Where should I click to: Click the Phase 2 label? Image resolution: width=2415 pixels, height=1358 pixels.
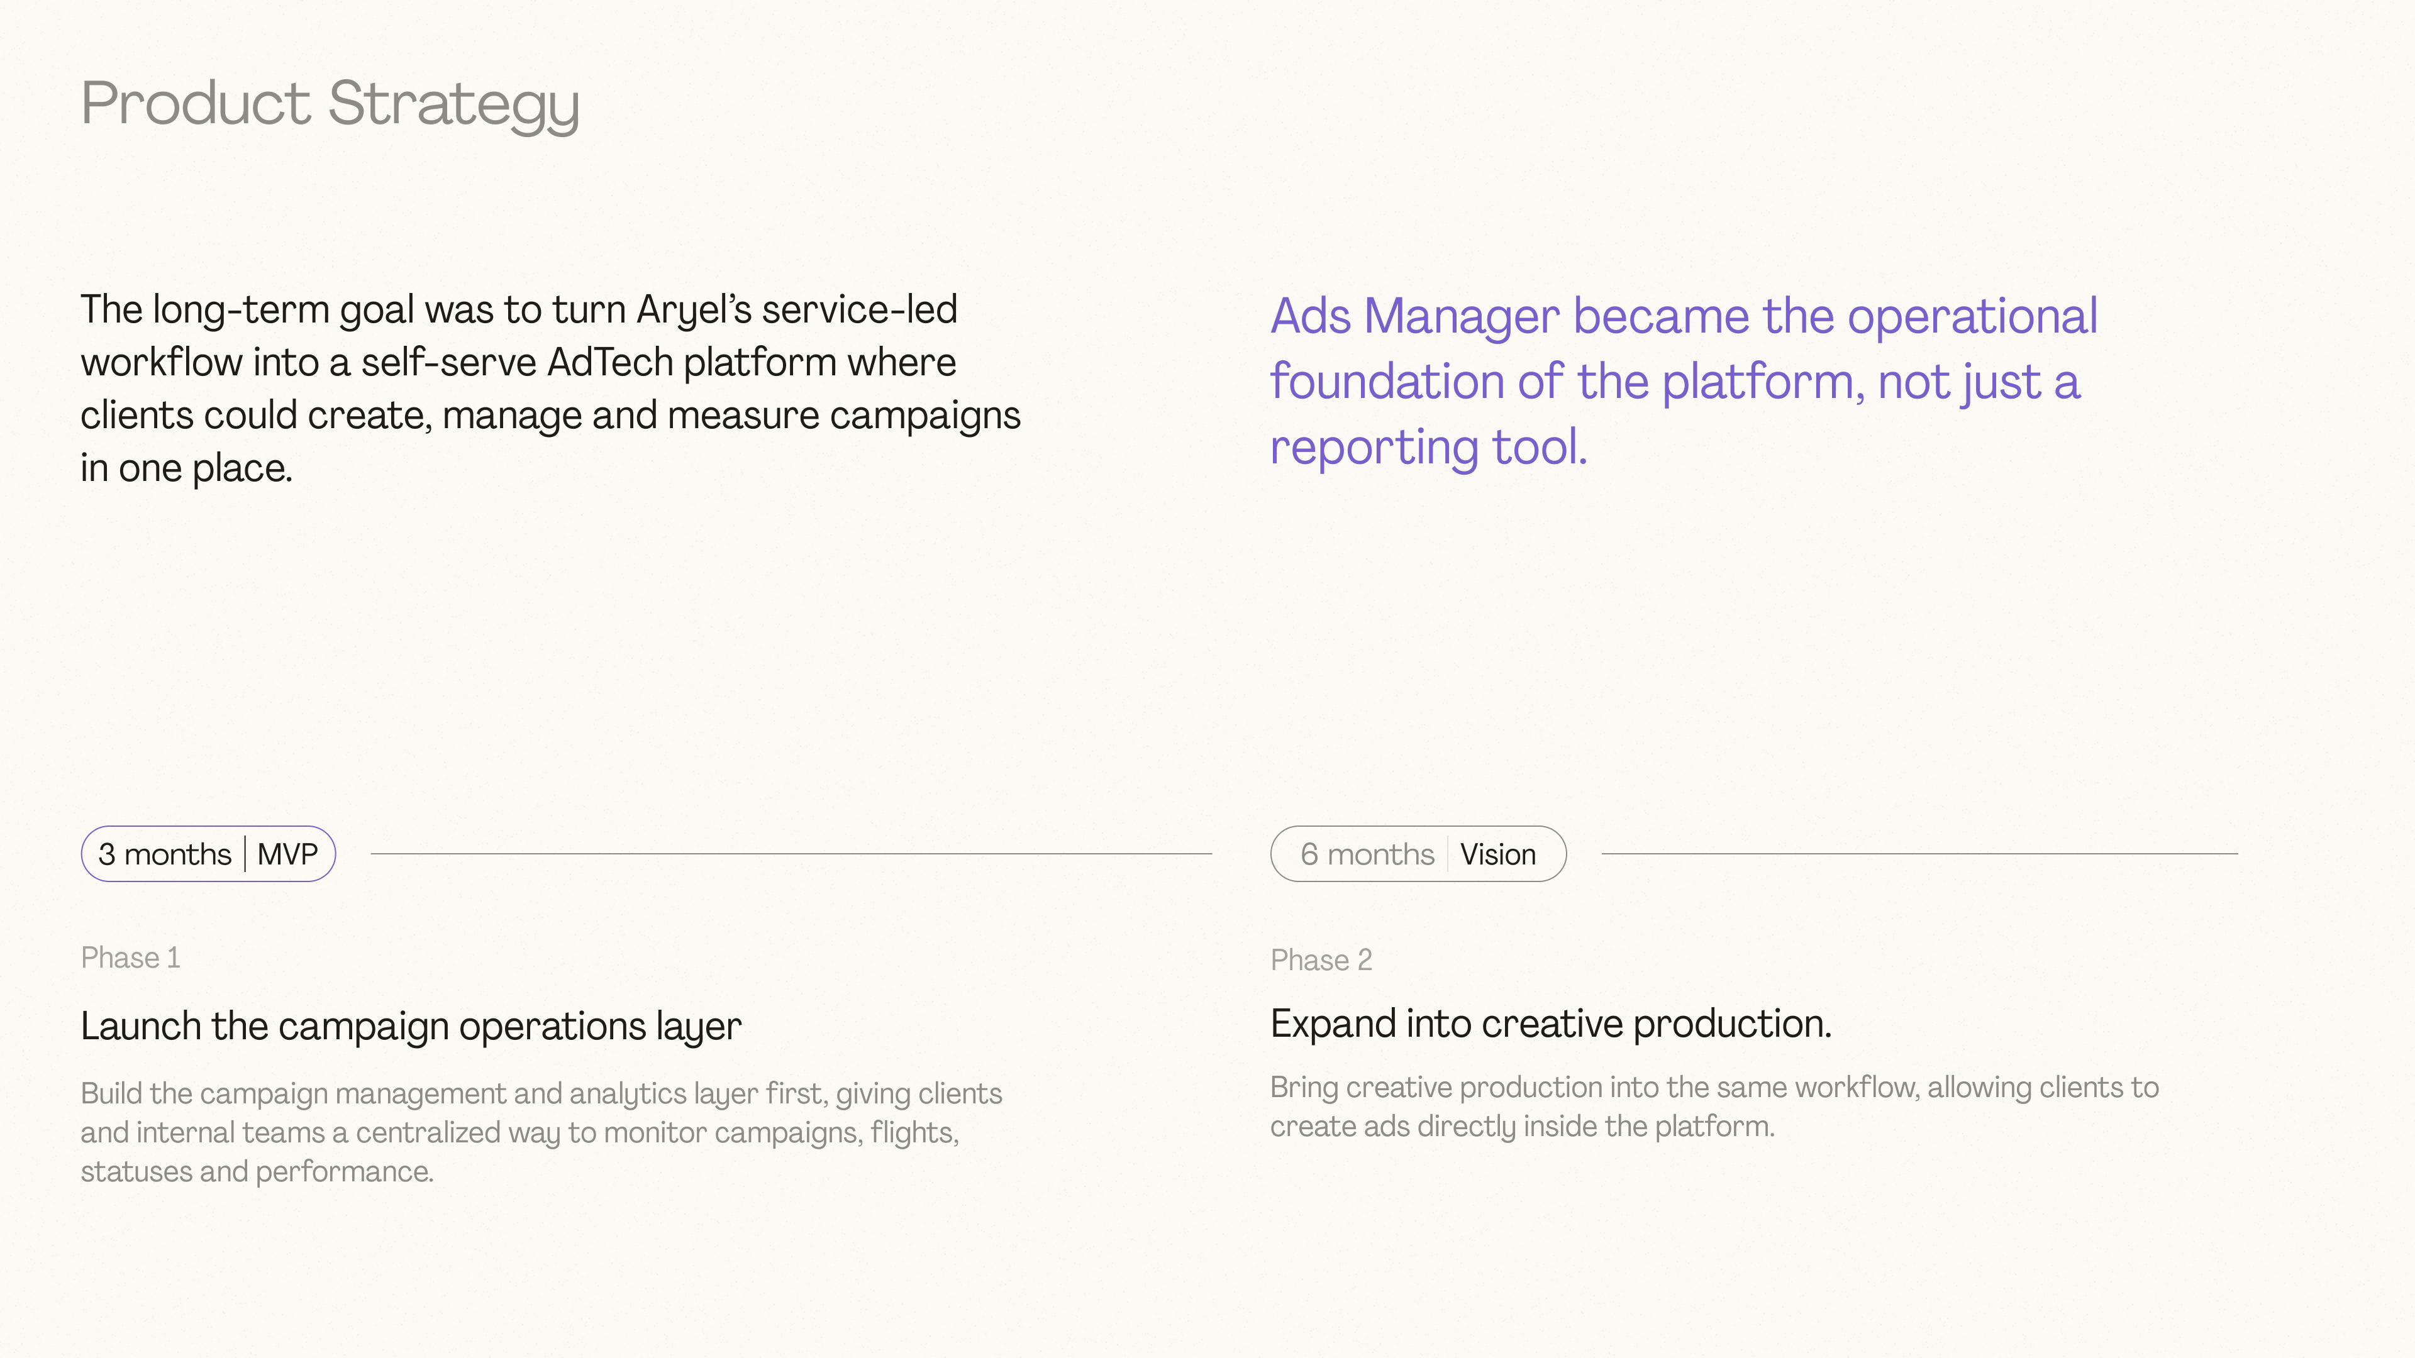[x=1321, y=959]
